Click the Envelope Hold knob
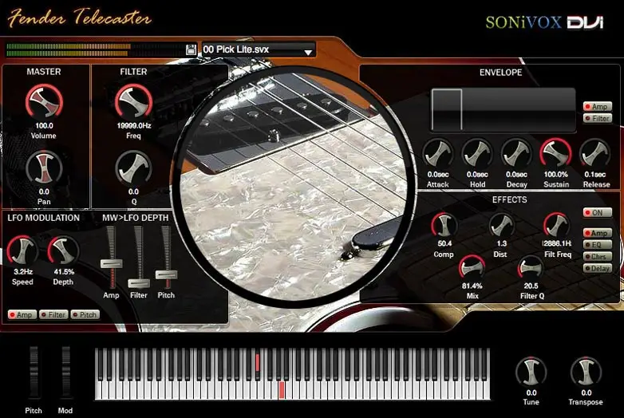 [x=477, y=154]
